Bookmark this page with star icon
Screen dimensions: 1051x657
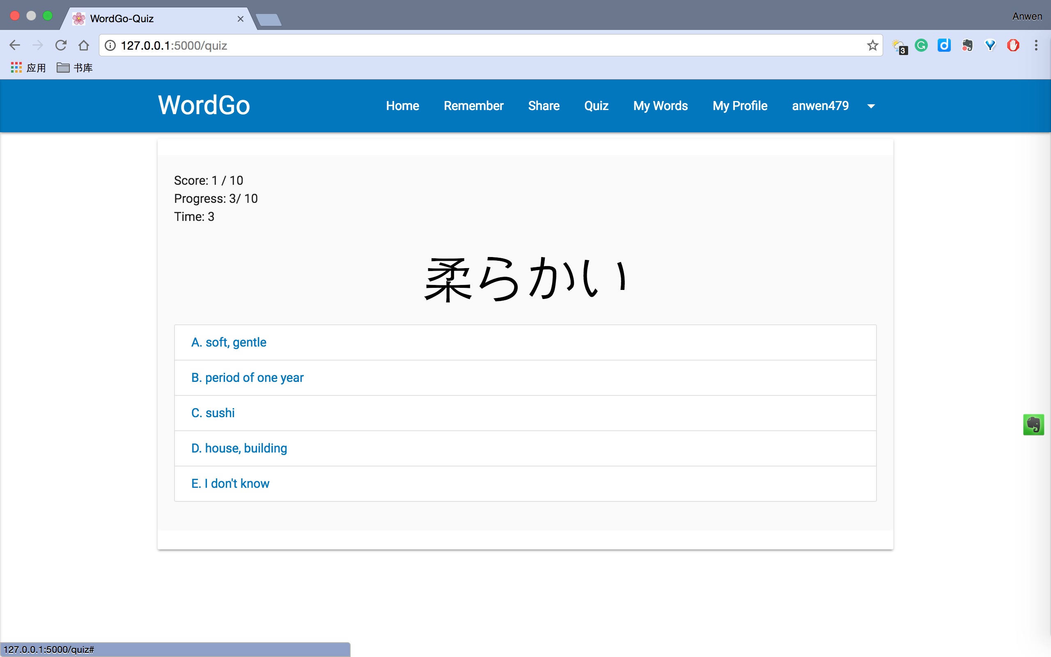click(x=872, y=45)
